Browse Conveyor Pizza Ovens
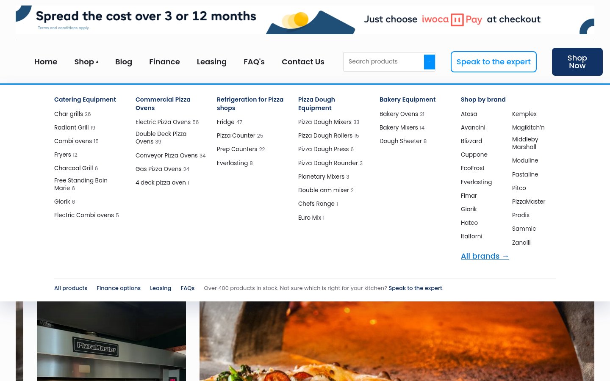 [170, 155]
